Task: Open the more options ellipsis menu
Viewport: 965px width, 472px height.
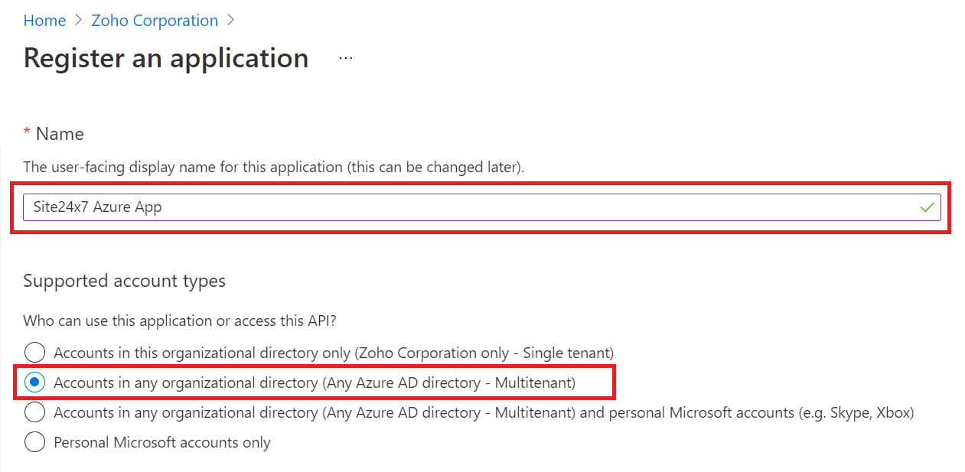Action: pyautogui.click(x=346, y=59)
